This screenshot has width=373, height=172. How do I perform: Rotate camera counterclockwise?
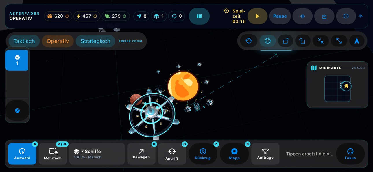pos(285,41)
